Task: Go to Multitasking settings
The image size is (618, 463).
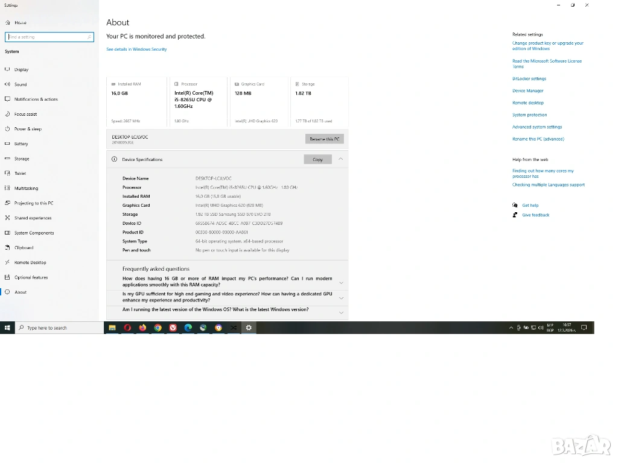Action: coord(26,188)
